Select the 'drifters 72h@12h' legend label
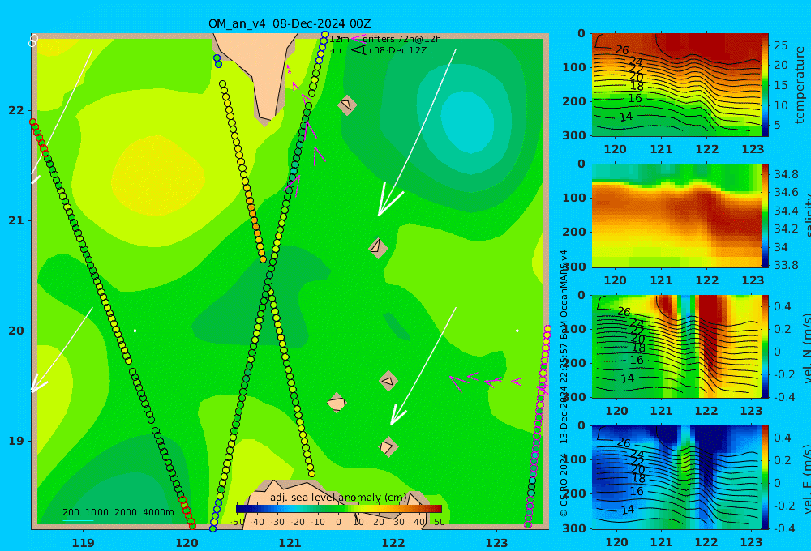 point(401,39)
